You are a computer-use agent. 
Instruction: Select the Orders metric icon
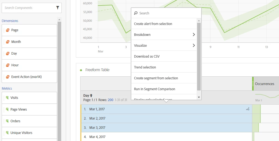click(7, 121)
